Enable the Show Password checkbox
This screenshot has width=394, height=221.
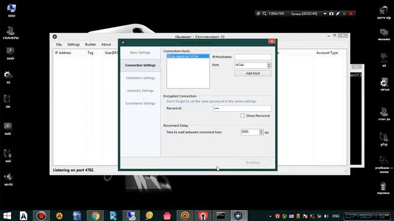pyautogui.click(x=243, y=116)
